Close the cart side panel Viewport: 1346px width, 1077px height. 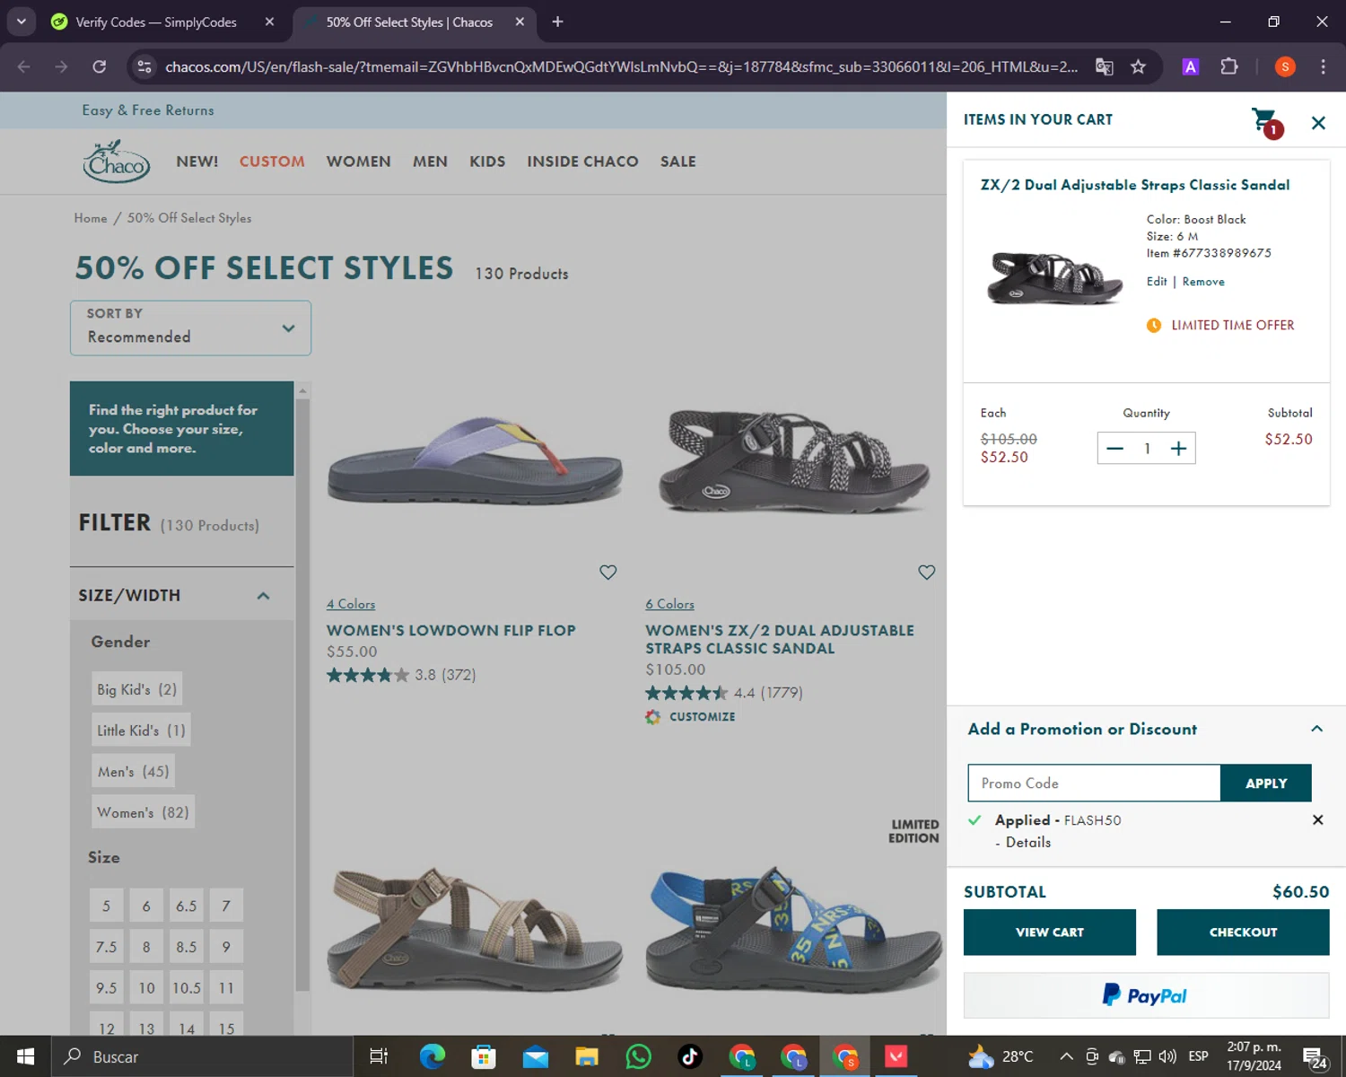(x=1318, y=123)
